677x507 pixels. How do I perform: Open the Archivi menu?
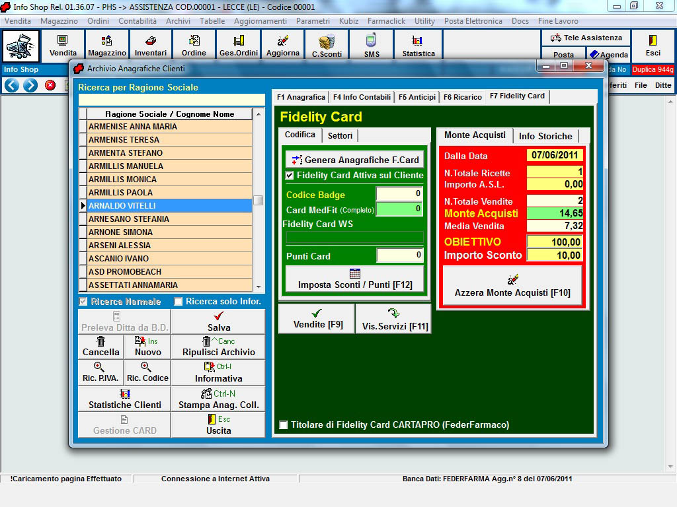pyautogui.click(x=178, y=21)
